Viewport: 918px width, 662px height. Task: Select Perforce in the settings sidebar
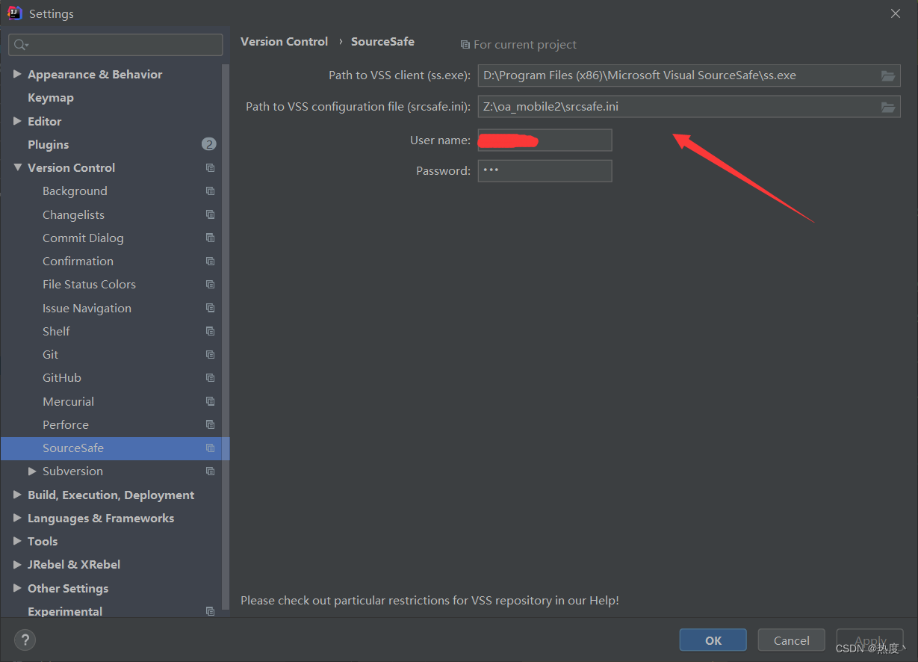[x=65, y=424]
